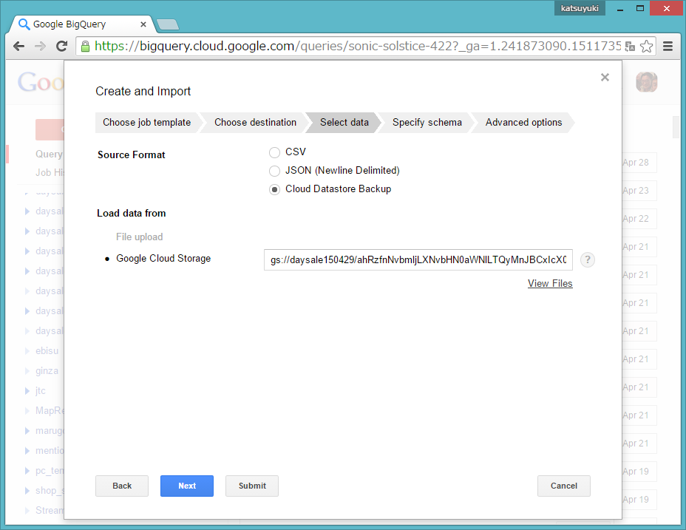Click the Google logo behind the dialog
This screenshot has width=686, height=530.
tap(41, 82)
